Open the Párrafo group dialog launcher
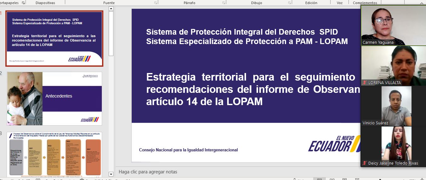 tap(223, 3)
